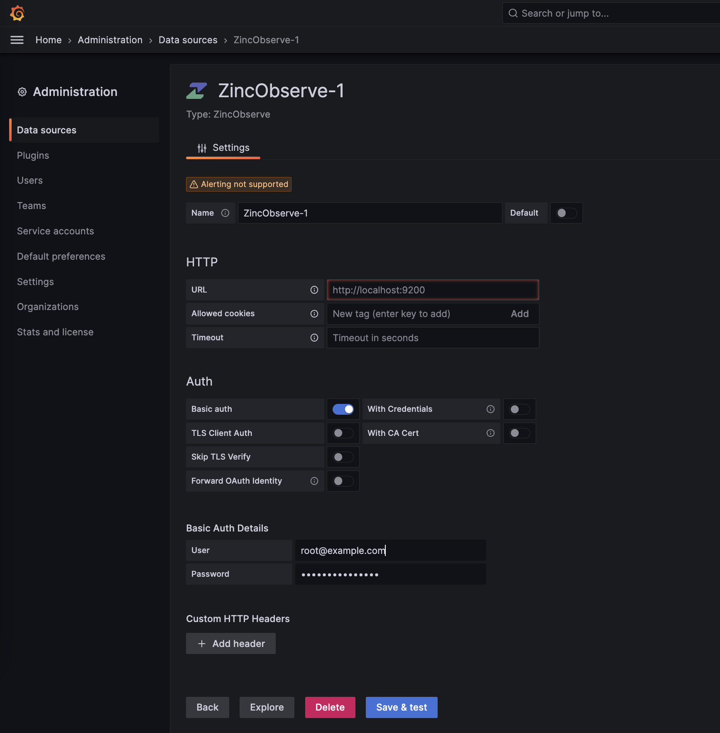The image size is (720, 733).
Task: Show the Allowed cookies info tooltip icon
Action: coord(314,314)
